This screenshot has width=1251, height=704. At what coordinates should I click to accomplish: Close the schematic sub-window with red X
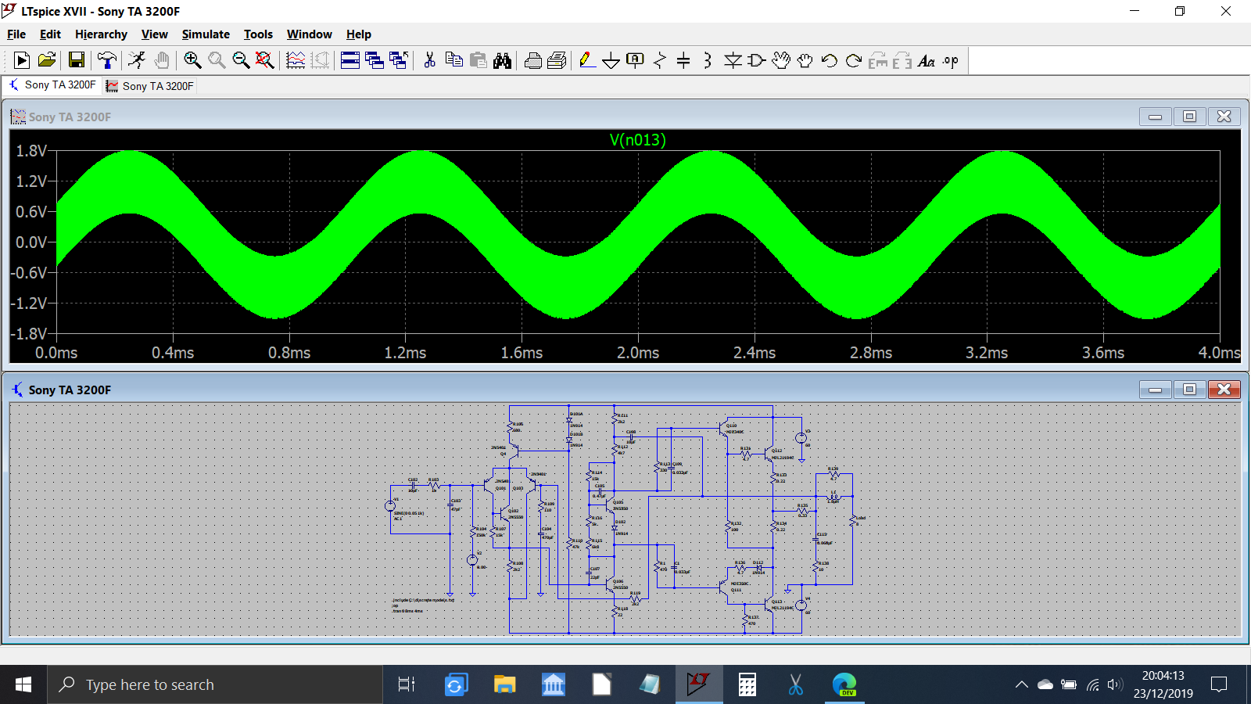tap(1224, 390)
